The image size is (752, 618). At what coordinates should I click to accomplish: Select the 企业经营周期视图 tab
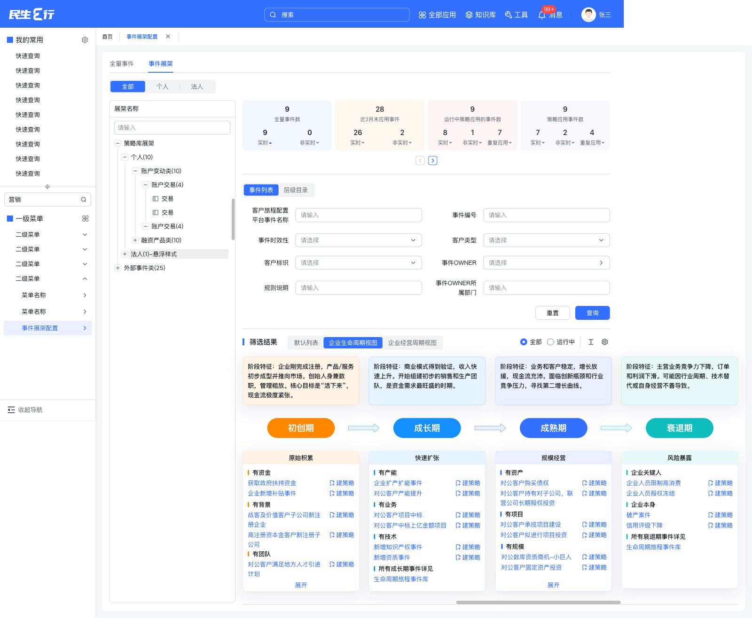point(412,343)
